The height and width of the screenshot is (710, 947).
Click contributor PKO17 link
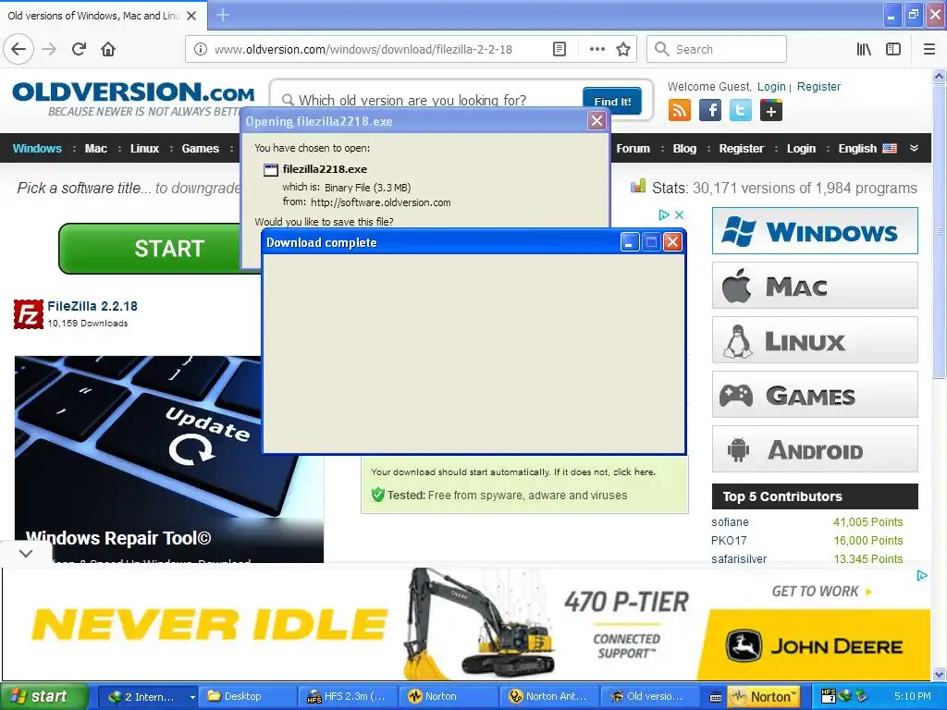[x=729, y=540]
